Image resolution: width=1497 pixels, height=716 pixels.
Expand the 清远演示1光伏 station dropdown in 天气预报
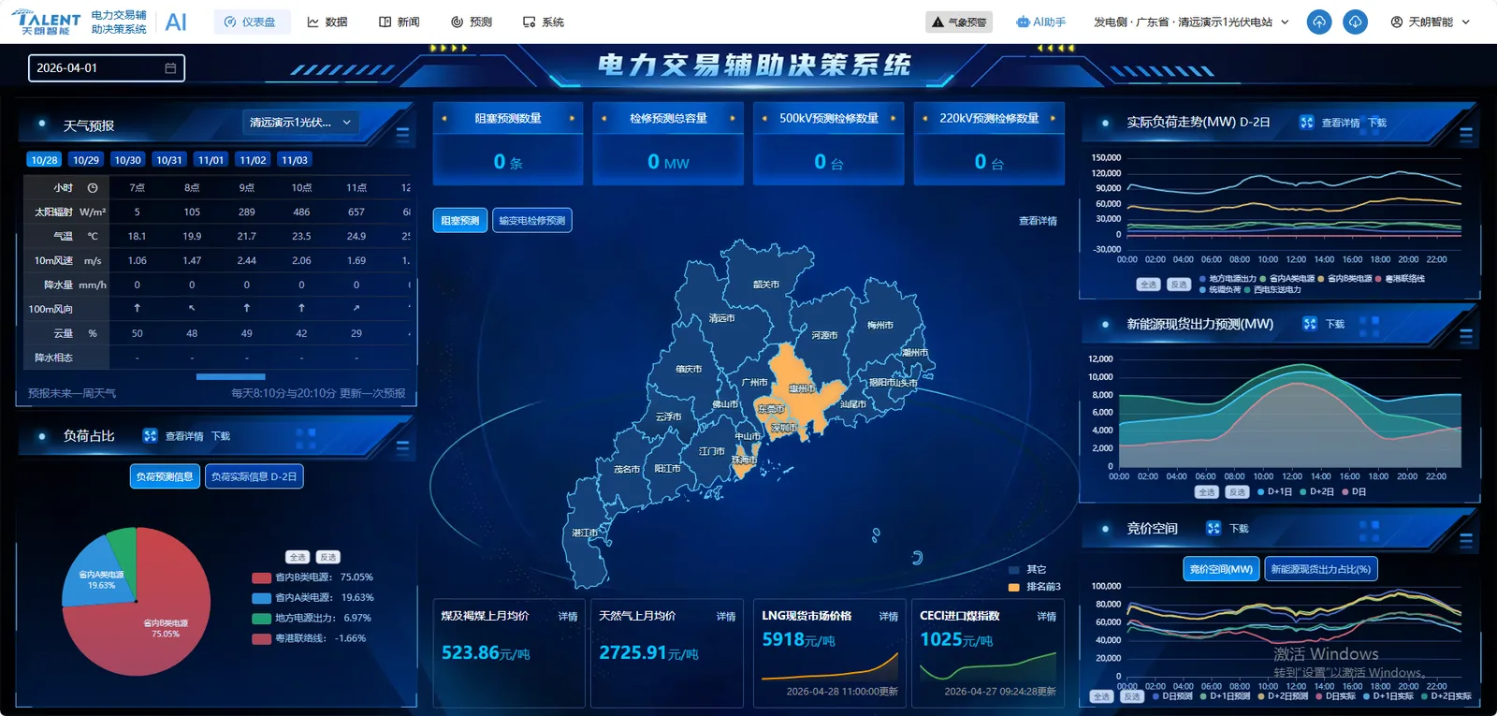tap(300, 123)
